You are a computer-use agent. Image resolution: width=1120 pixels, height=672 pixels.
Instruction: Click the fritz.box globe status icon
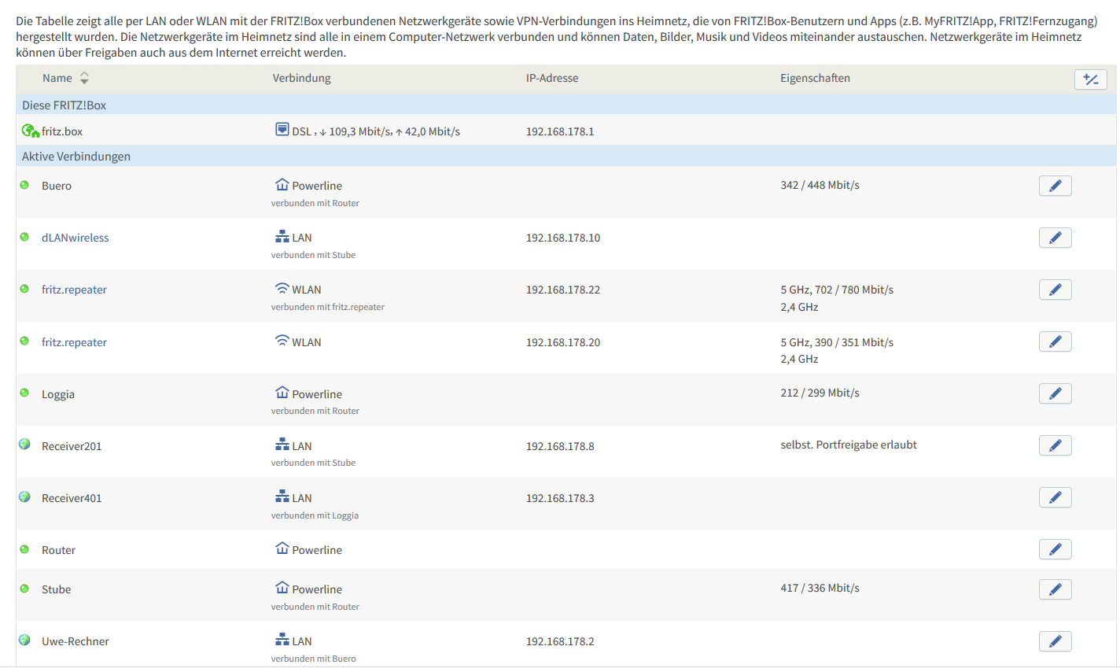coord(31,131)
